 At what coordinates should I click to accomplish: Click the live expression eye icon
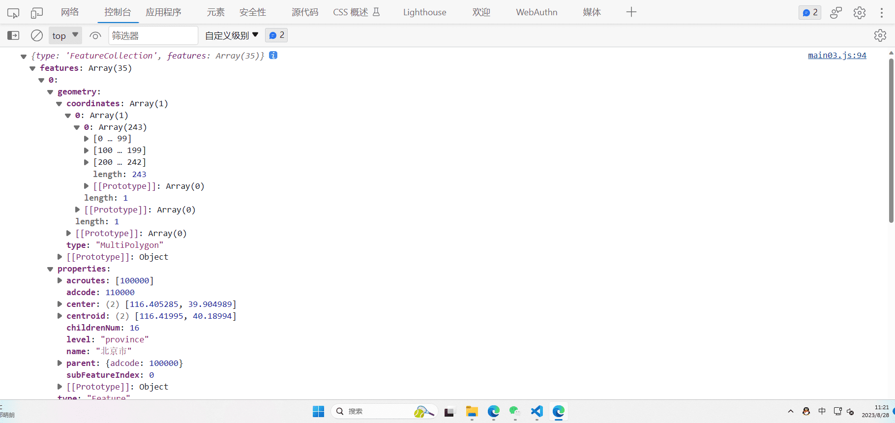pyautogui.click(x=95, y=35)
